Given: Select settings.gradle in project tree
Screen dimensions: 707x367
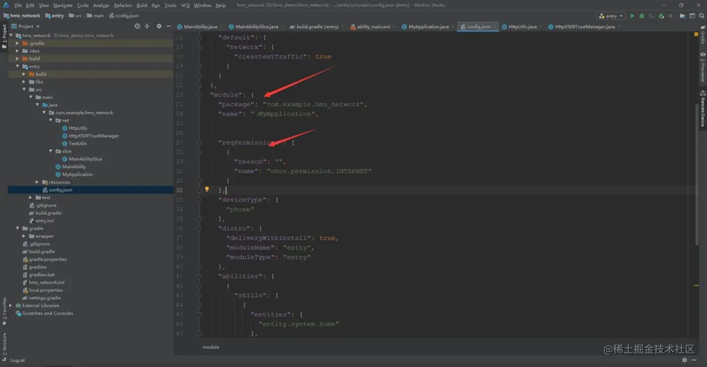Looking at the screenshot, I should (x=45, y=298).
